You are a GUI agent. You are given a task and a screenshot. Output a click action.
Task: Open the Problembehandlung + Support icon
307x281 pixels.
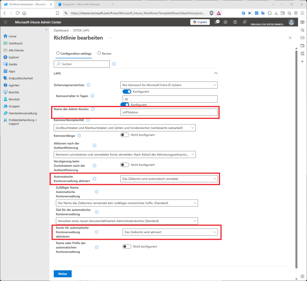[x=5, y=120]
